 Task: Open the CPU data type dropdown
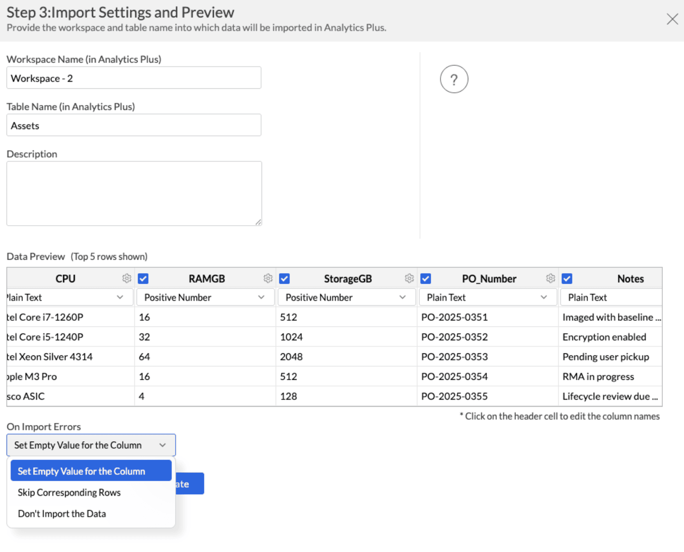[x=69, y=297]
